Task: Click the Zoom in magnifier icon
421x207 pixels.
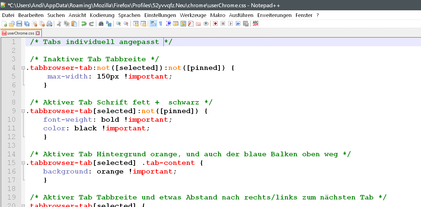Action: tap(118, 24)
